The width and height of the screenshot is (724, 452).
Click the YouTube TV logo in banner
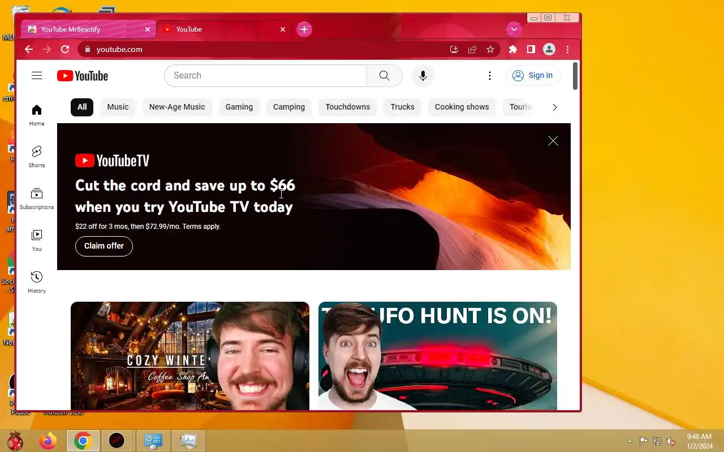tap(112, 161)
